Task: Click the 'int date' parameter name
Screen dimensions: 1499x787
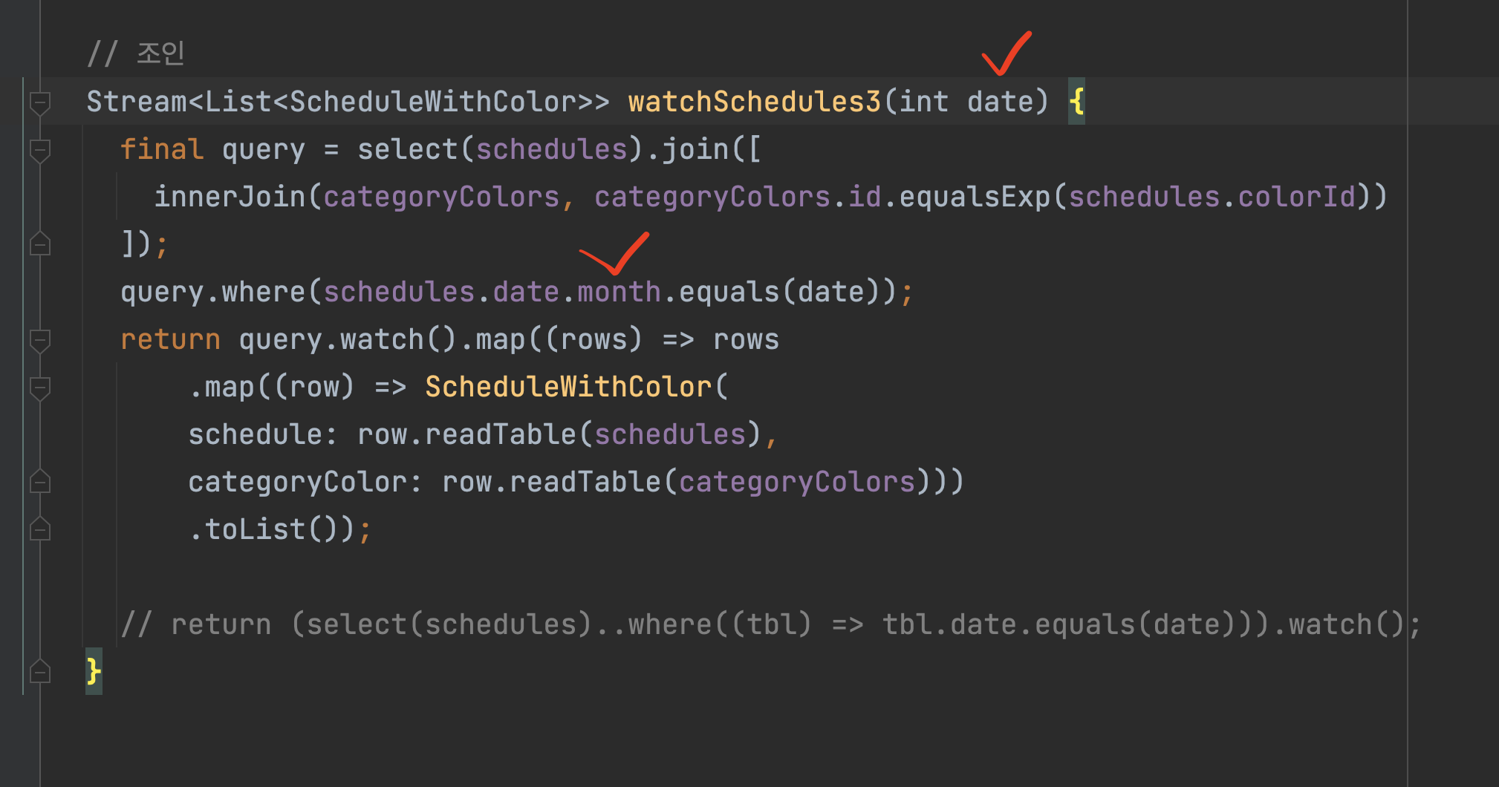Action: [1000, 102]
